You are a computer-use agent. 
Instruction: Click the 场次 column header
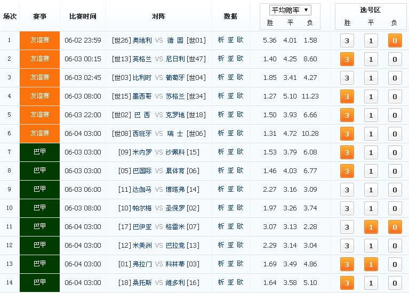(10, 17)
